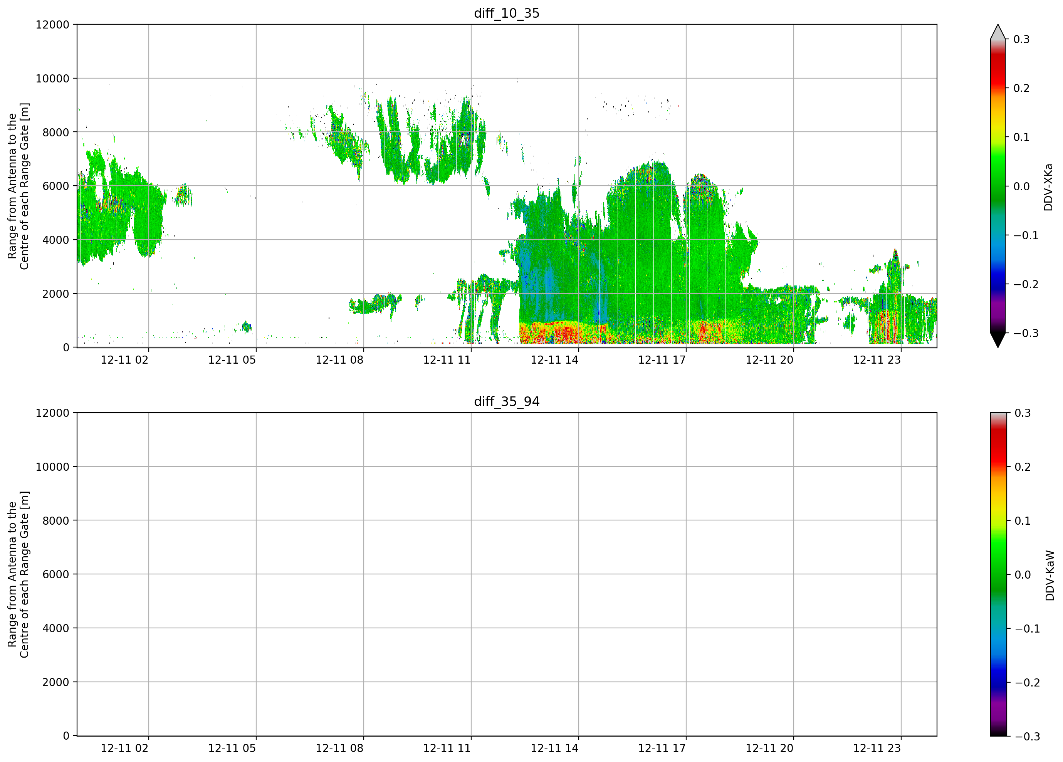Click the 12-11 02 tick label on the top plot
This screenshot has height=762, width=1063.
click(125, 360)
